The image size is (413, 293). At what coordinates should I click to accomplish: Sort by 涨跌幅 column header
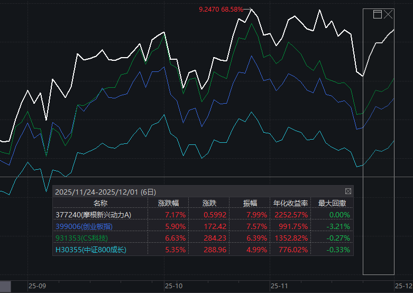(168, 203)
